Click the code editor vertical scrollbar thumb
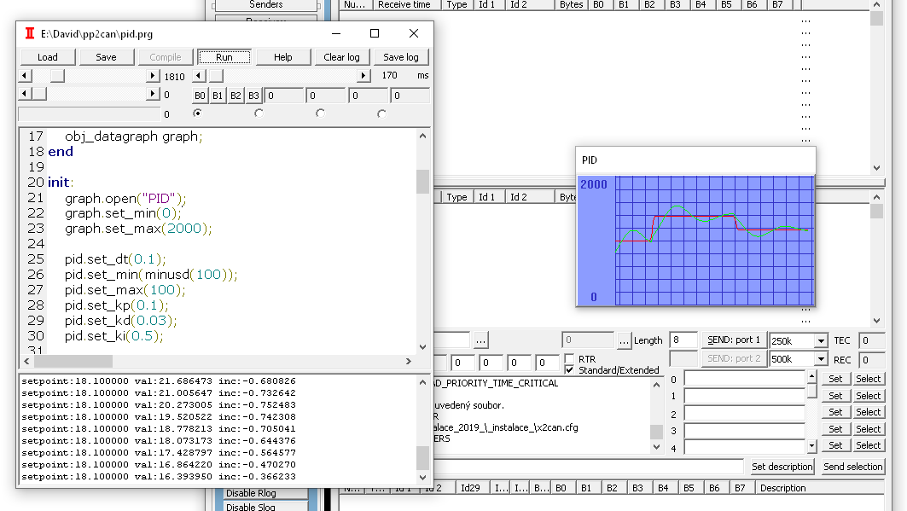 [x=423, y=182]
